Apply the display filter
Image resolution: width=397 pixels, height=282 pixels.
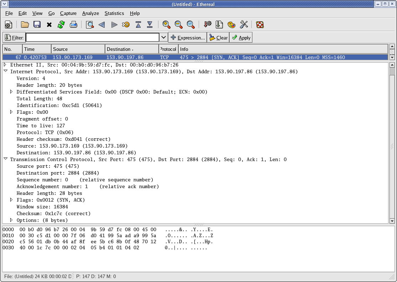click(x=241, y=38)
